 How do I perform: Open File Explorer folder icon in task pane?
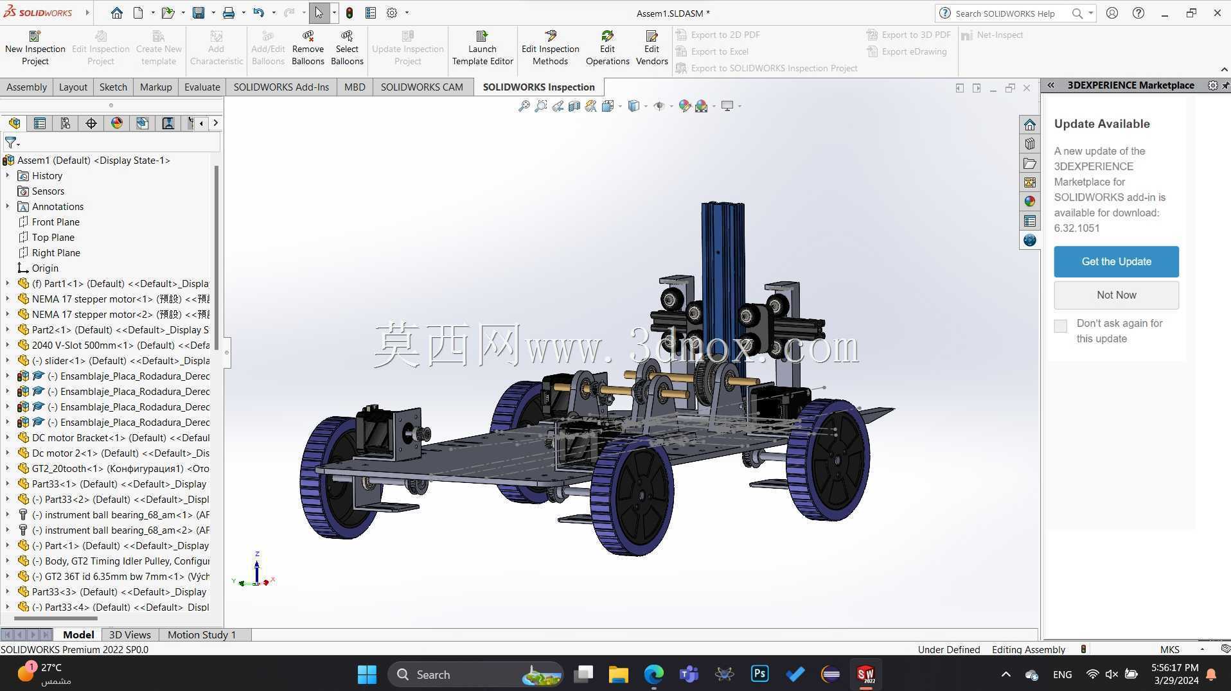(1030, 163)
